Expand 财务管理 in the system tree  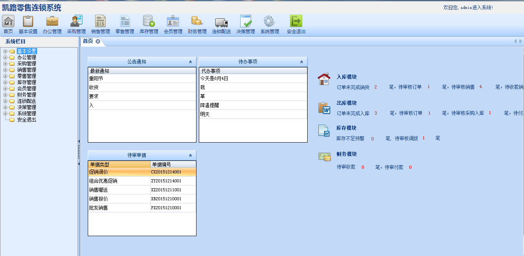tap(5, 95)
